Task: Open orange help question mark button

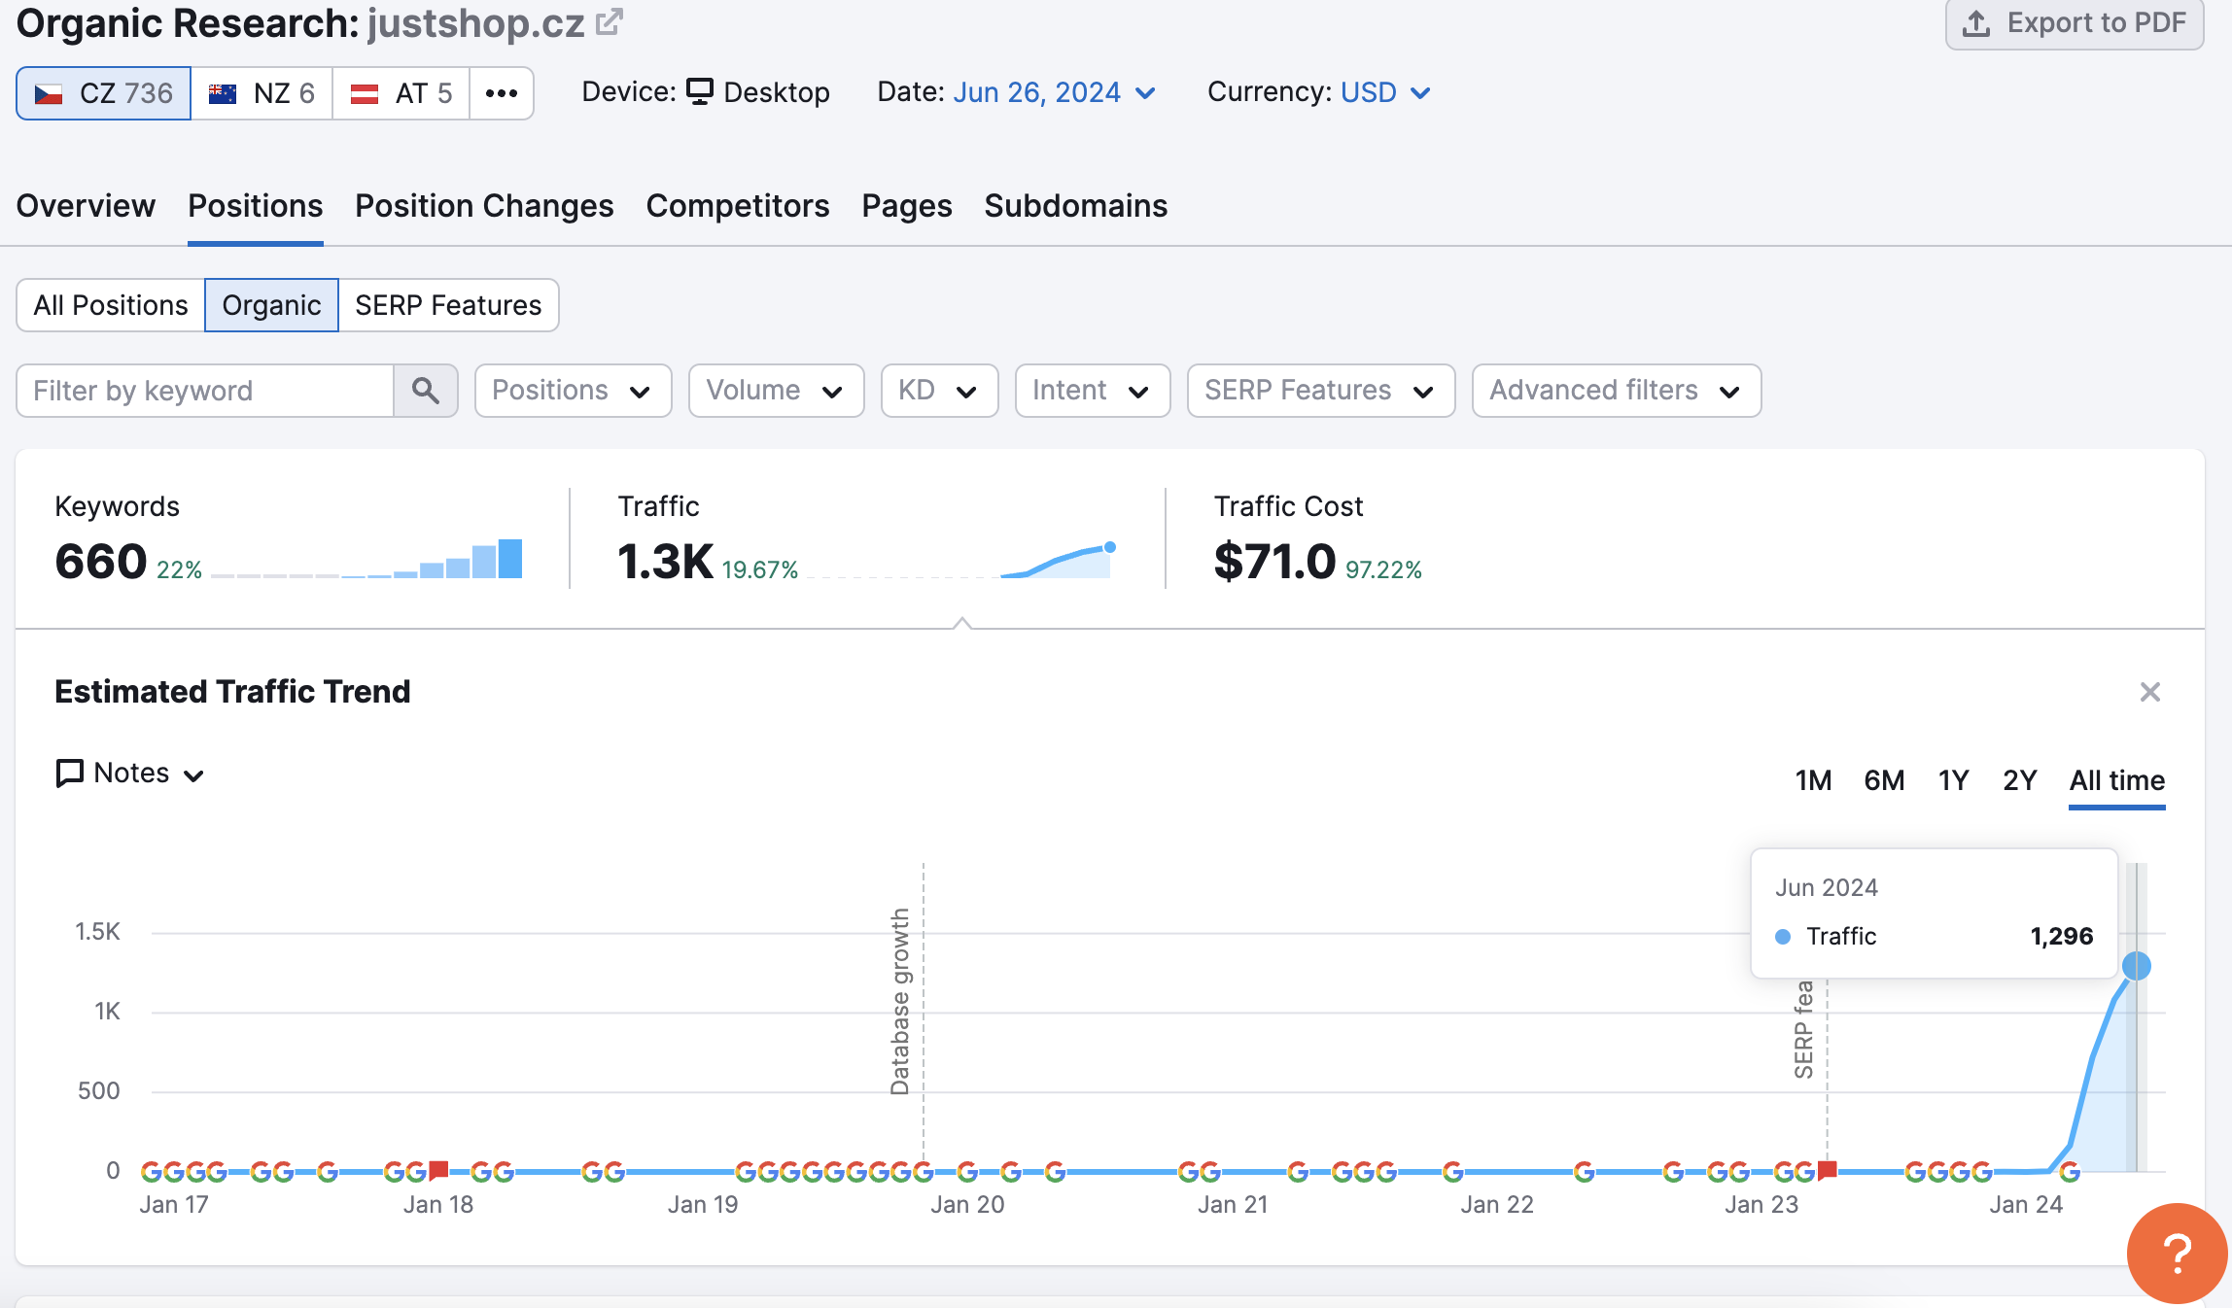Action: point(2178,1254)
